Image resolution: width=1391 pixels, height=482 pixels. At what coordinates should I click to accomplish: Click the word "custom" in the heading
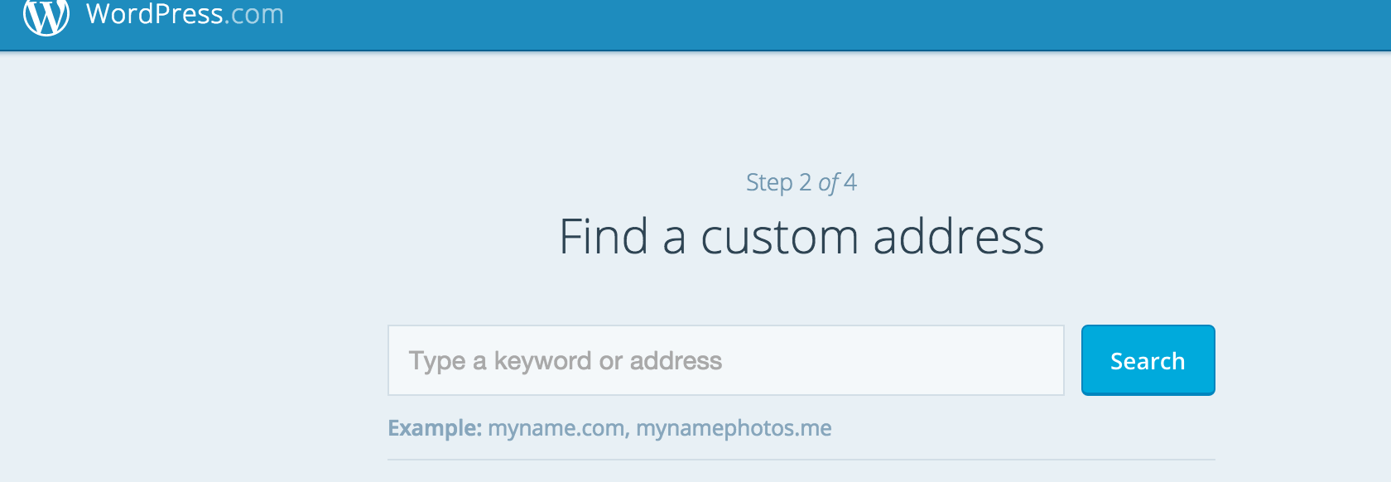tap(779, 238)
